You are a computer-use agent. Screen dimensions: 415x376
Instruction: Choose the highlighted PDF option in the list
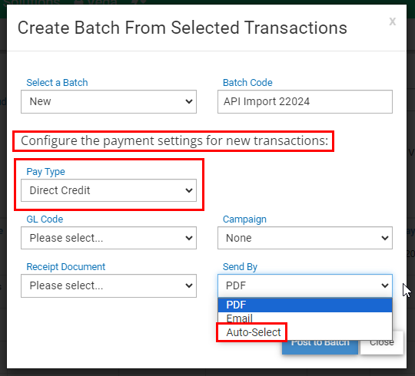point(305,305)
